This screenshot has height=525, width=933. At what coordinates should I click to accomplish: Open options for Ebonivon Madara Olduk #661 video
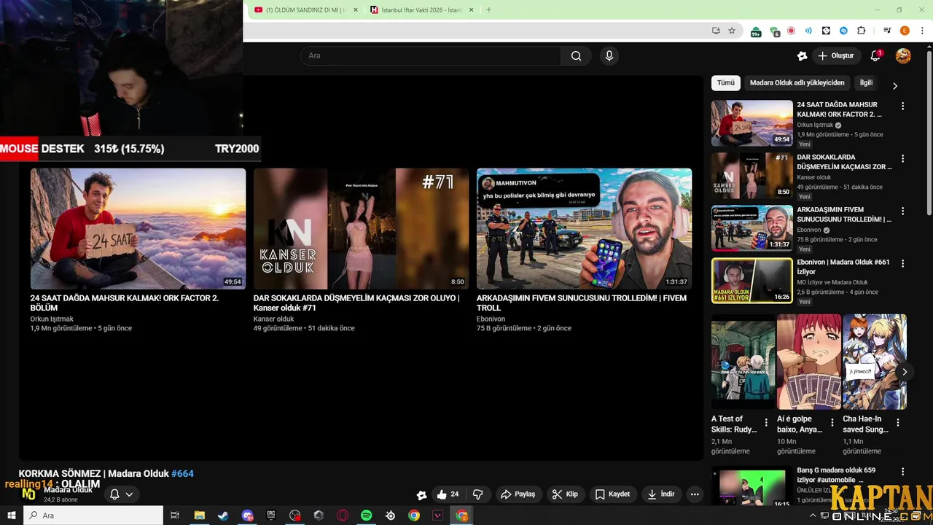[902, 264]
